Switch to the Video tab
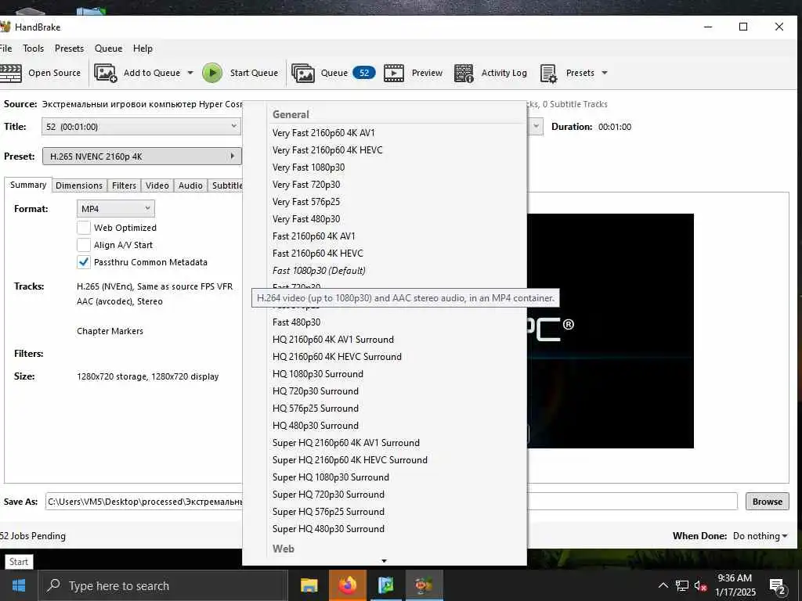802x601 pixels. (x=157, y=185)
